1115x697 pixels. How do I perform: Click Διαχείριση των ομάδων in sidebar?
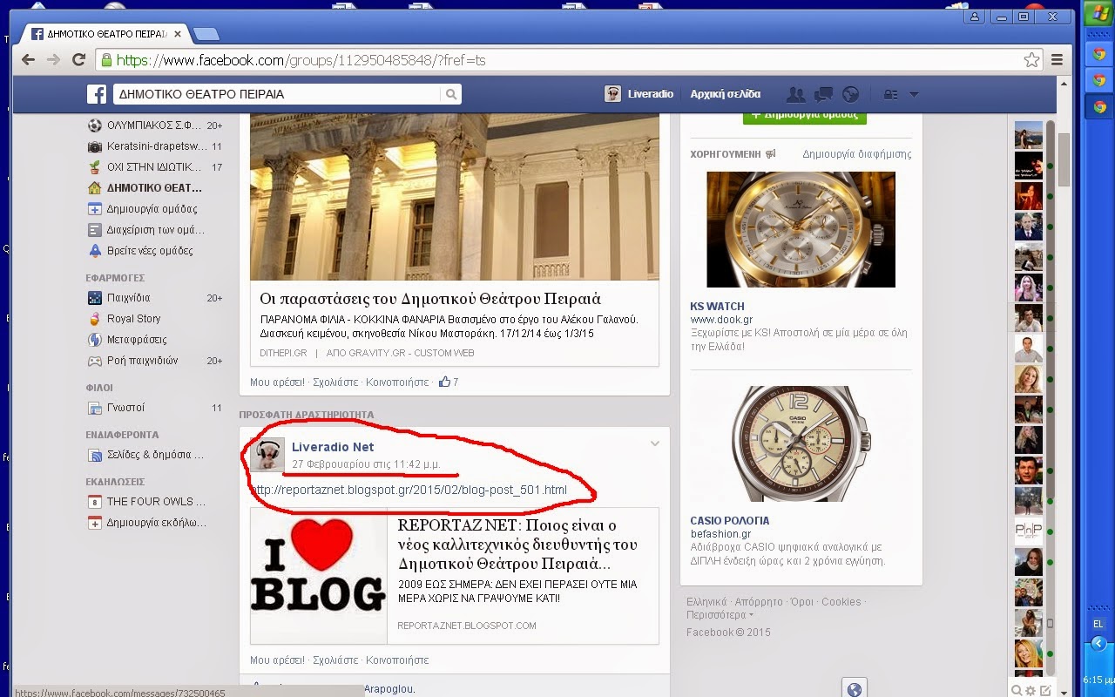point(148,230)
